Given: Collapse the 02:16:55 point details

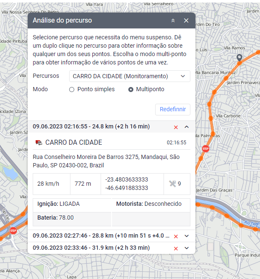Looking at the screenshot, I should coord(187,127).
